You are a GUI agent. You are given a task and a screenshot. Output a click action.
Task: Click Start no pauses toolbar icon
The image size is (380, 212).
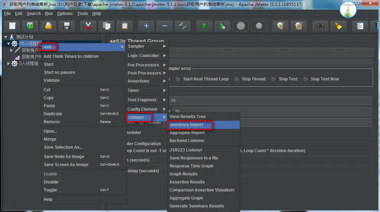click(x=222, y=26)
